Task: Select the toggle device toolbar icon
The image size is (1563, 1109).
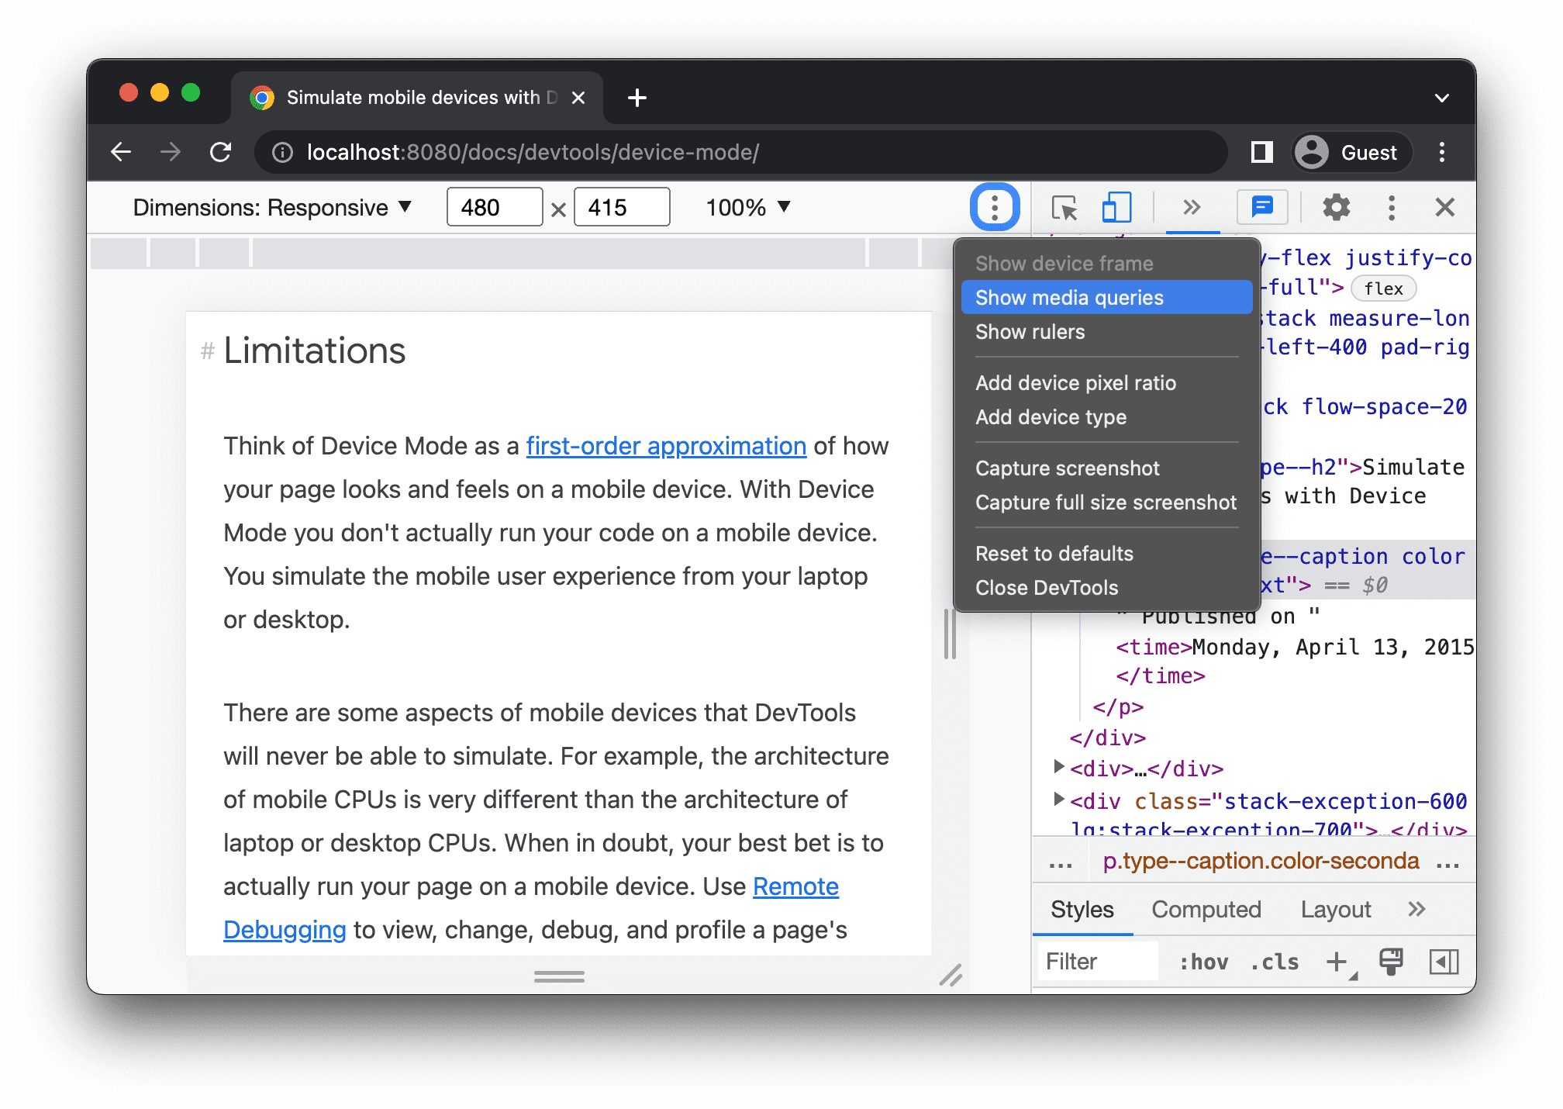Action: coord(1116,206)
